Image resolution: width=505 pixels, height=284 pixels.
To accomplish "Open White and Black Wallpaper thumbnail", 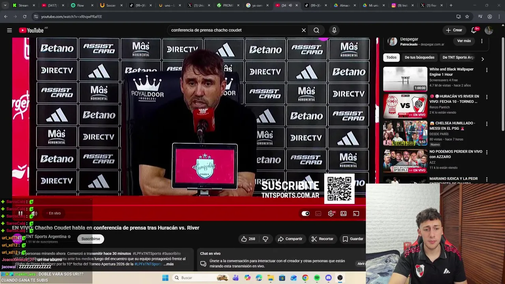I will click(405, 79).
